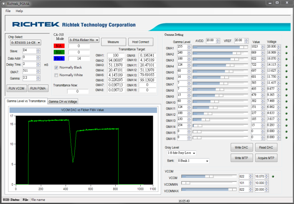The image size is (294, 204).
Task: Click the GMA7 value stepper in Chip Select
Action: coord(38,71)
